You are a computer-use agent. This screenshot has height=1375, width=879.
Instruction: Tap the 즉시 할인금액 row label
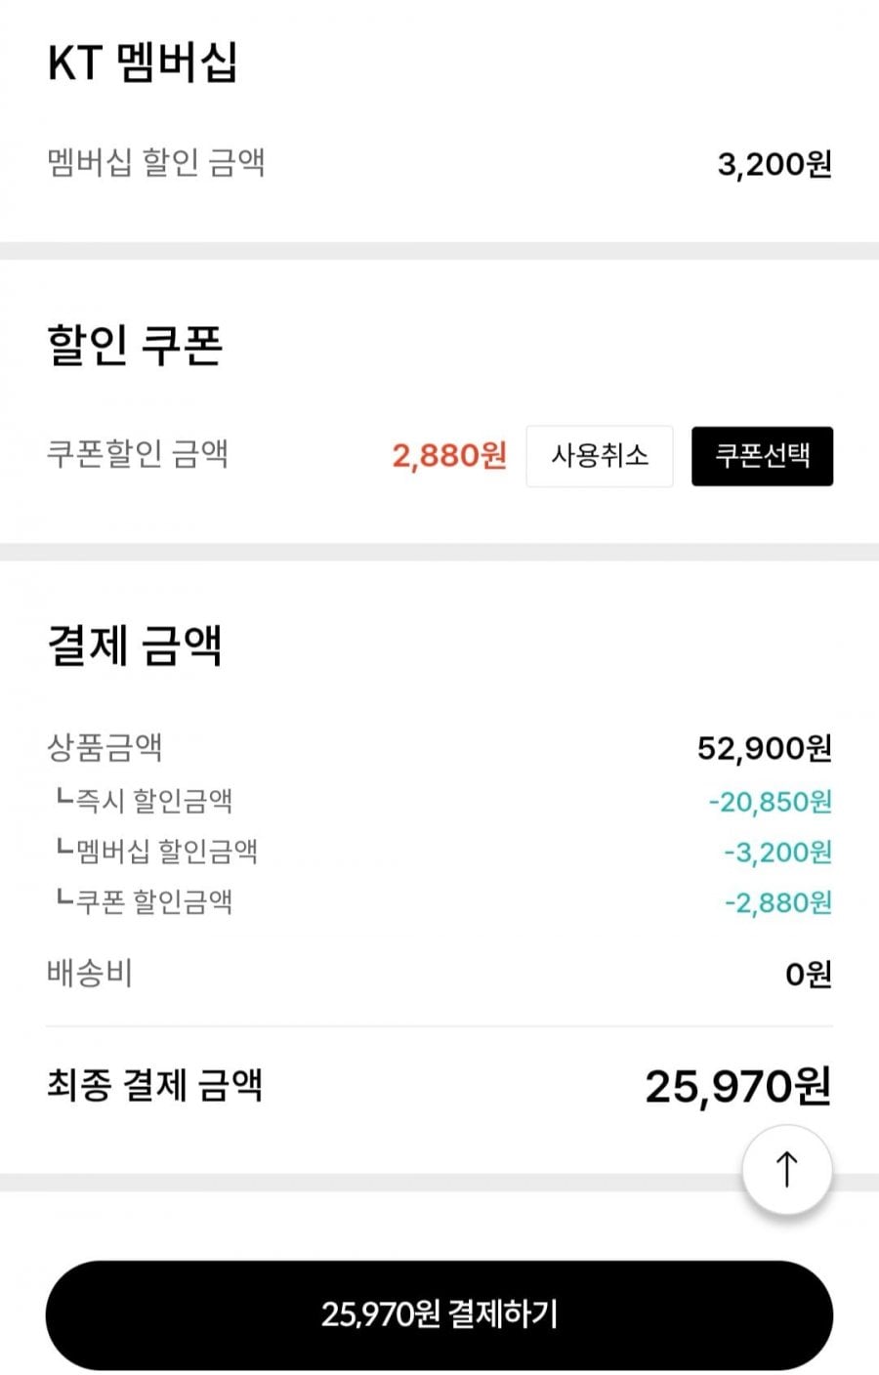coord(145,801)
